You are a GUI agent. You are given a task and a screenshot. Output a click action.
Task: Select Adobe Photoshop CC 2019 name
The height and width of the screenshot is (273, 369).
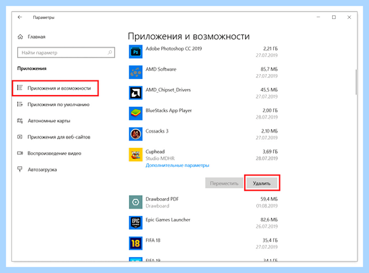click(x=173, y=48)
